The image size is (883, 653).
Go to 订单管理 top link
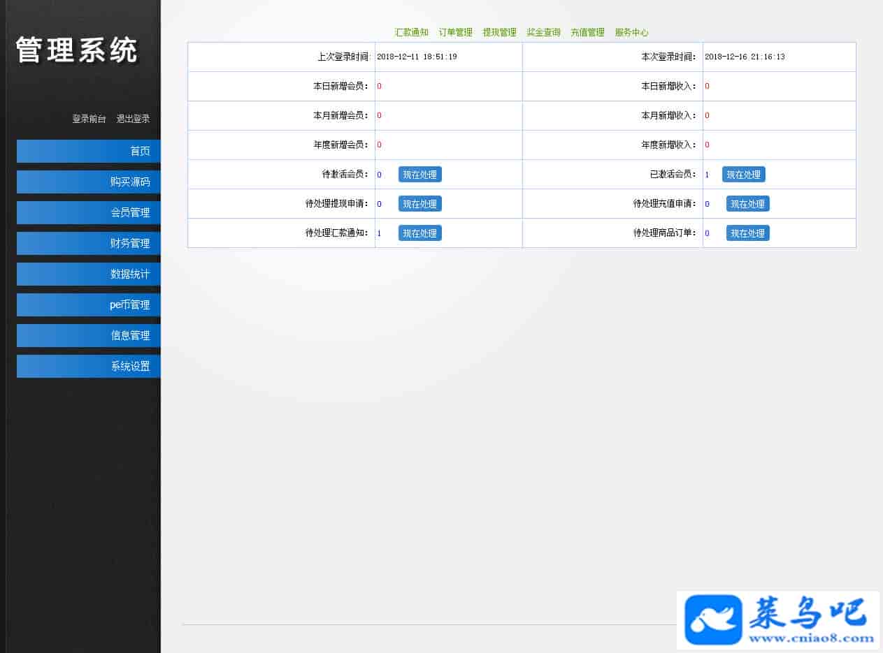(x=456, y=32)
